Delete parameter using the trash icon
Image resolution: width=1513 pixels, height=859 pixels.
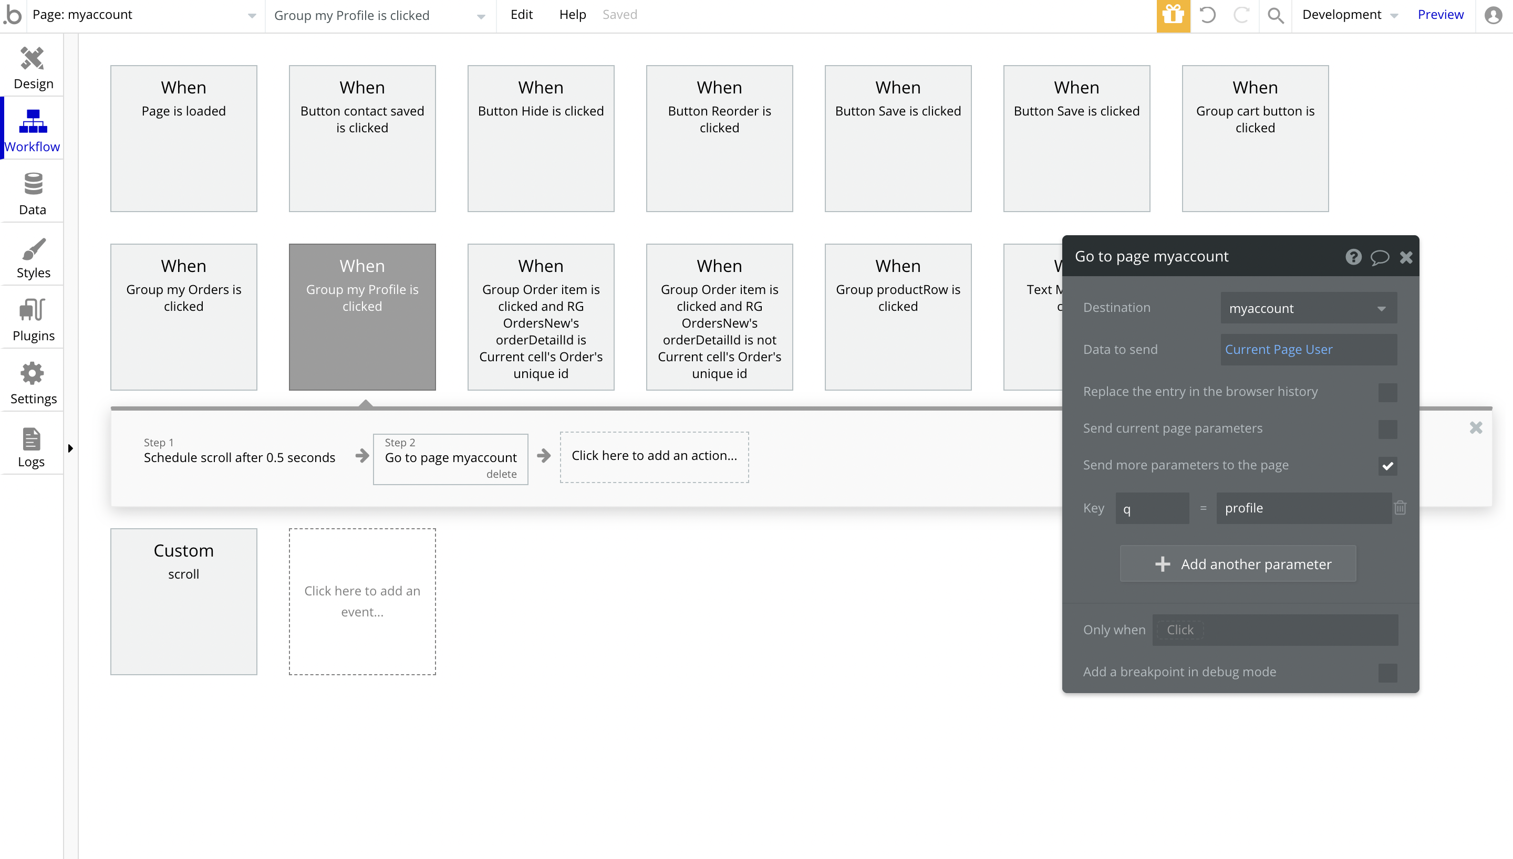click(1400, 508)
